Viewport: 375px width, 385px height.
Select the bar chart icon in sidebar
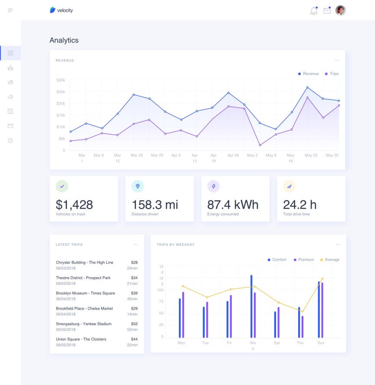pyautogui.click(x=10, y=68)
